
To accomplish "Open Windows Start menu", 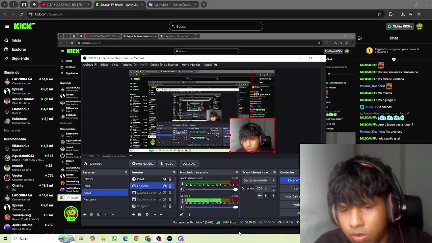I will [5, 239].
